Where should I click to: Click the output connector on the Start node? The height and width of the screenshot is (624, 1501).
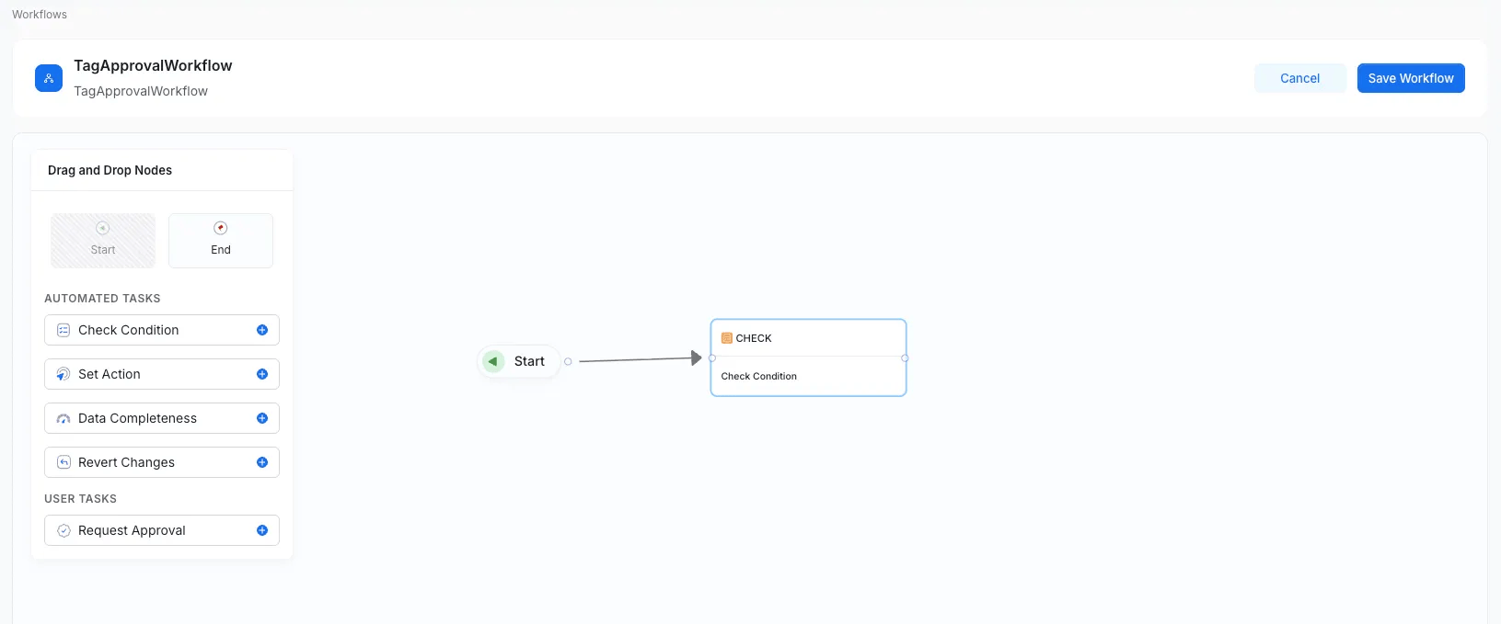tap(569, 361)
